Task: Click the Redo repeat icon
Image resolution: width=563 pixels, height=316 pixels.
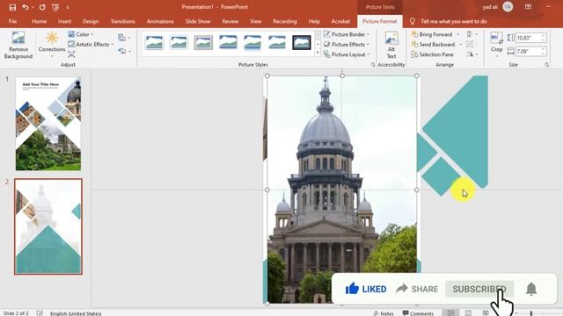Action: coord(42,7)
